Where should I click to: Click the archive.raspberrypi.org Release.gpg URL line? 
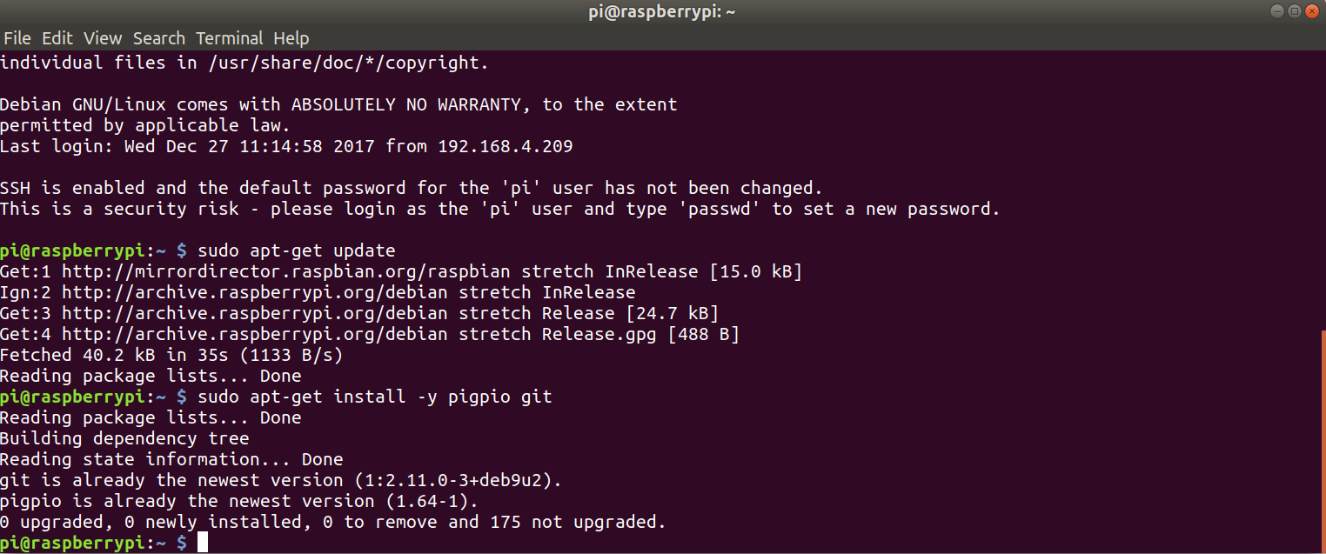[x=370, y=334]
